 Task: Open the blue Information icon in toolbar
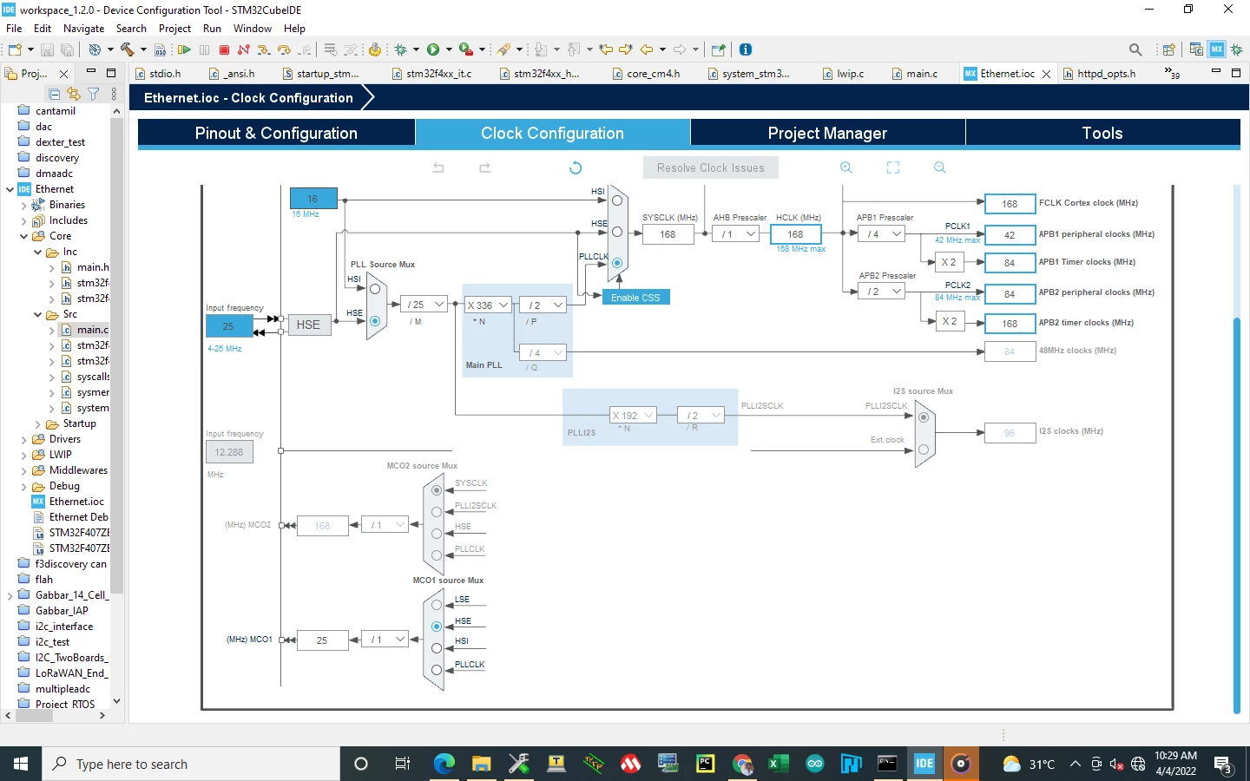coord(746,49)
